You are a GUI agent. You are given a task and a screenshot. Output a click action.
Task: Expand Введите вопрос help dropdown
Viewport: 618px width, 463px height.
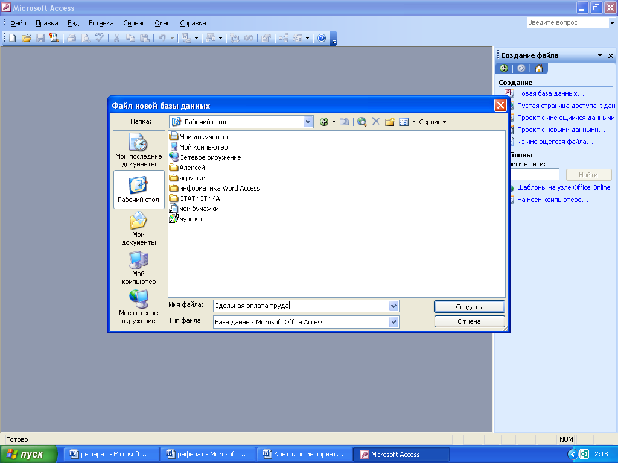(612, 23)
